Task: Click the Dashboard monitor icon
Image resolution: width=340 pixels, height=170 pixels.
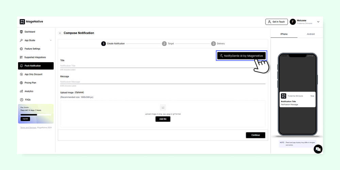Action: [21, 32]
